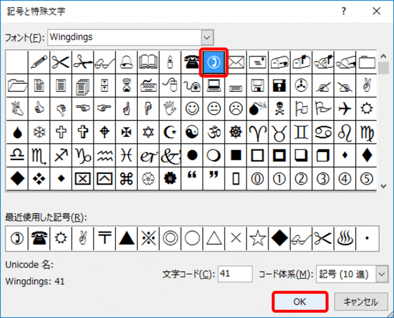Confirm with the OK button

coord(300,302)
